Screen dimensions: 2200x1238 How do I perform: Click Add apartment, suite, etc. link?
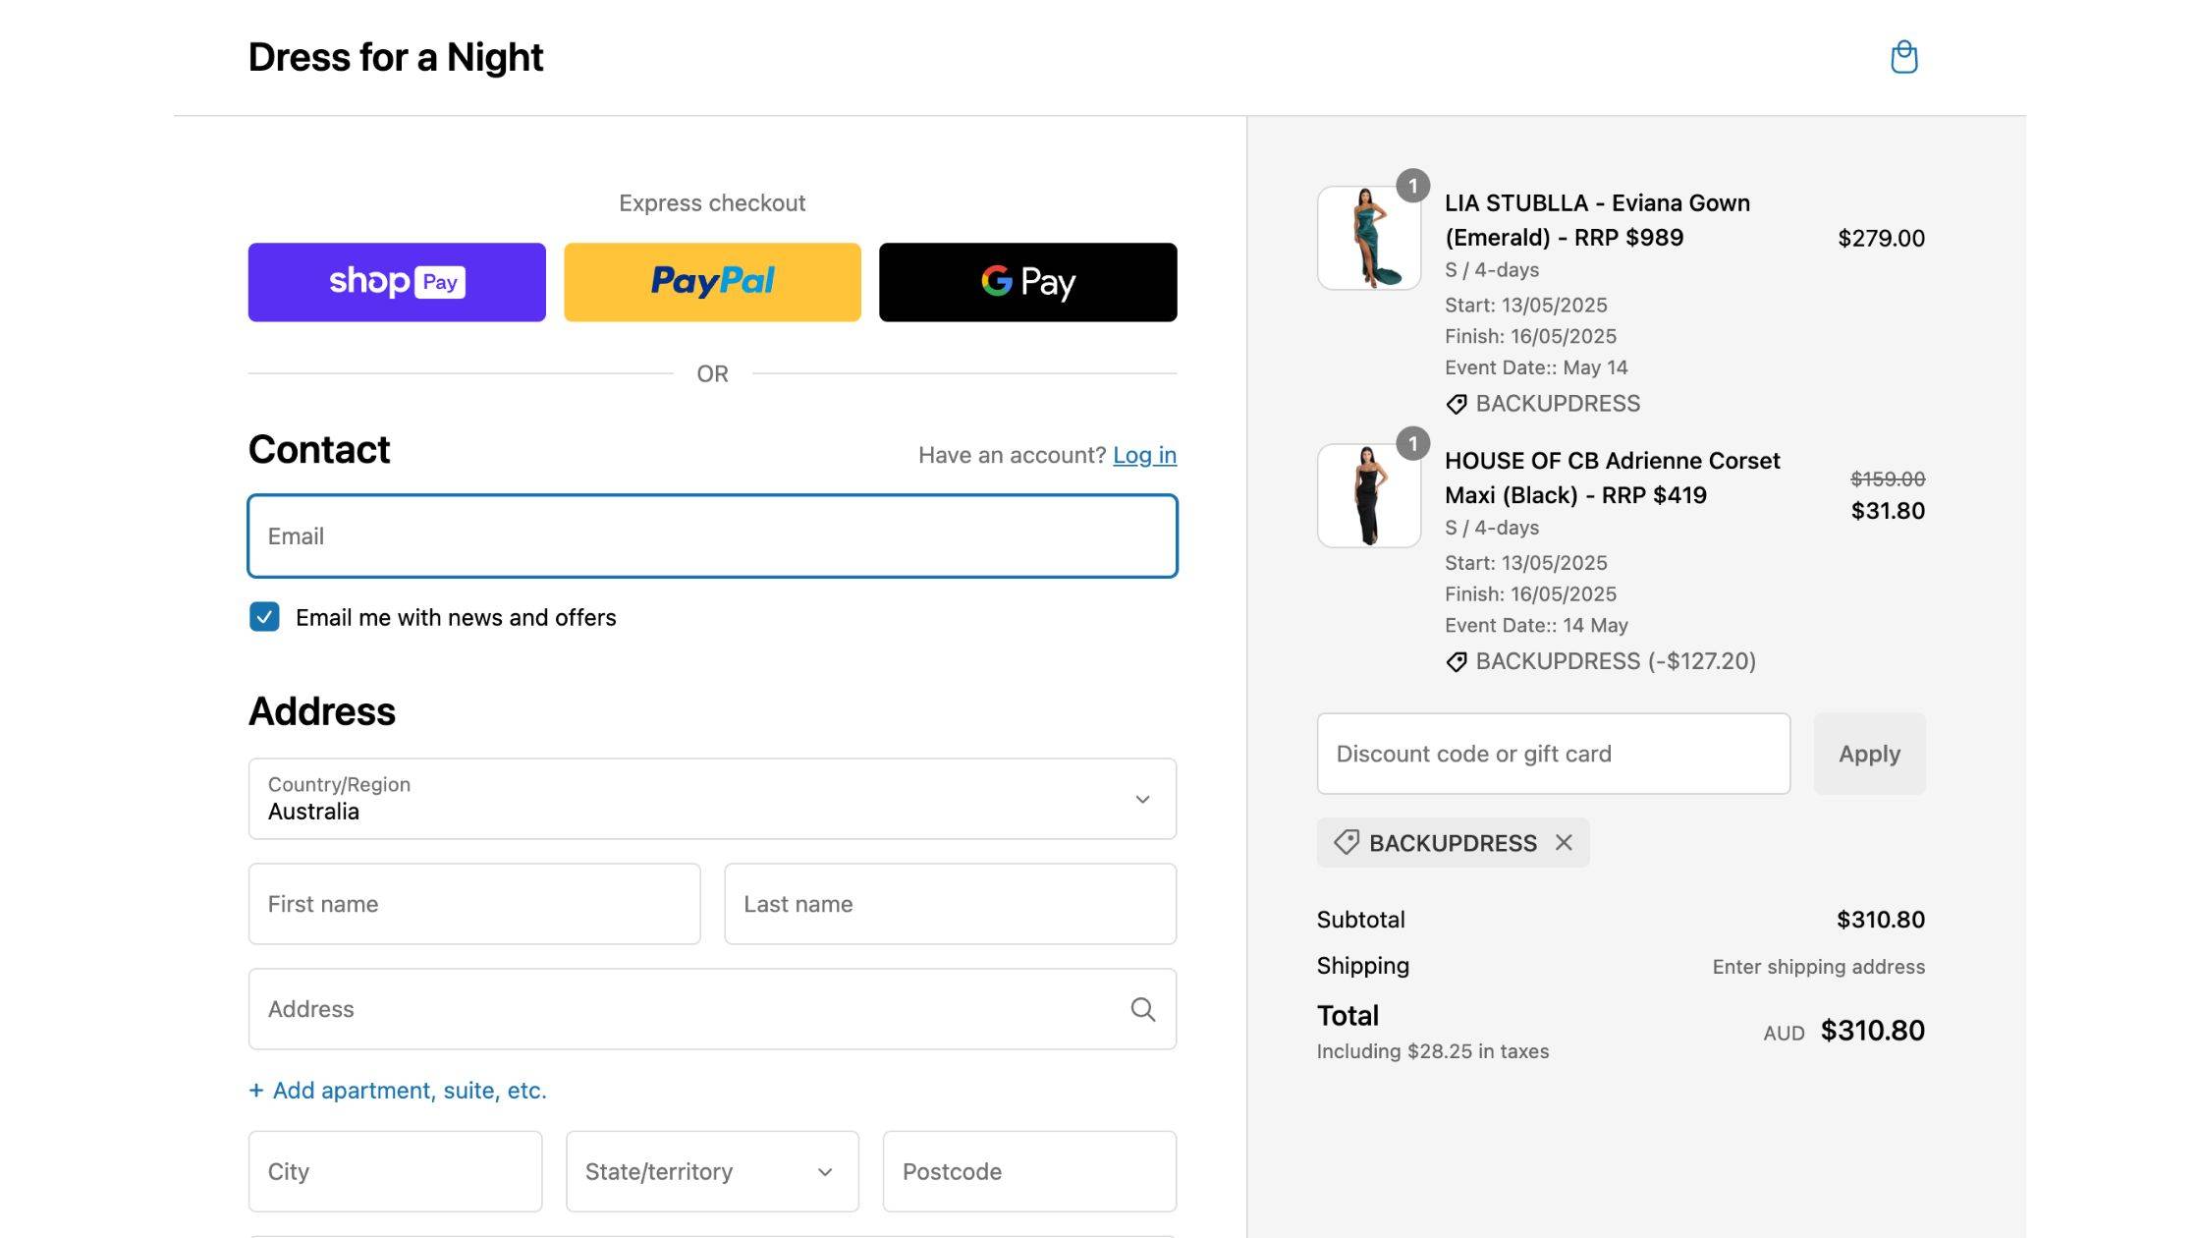[410, 1091]
